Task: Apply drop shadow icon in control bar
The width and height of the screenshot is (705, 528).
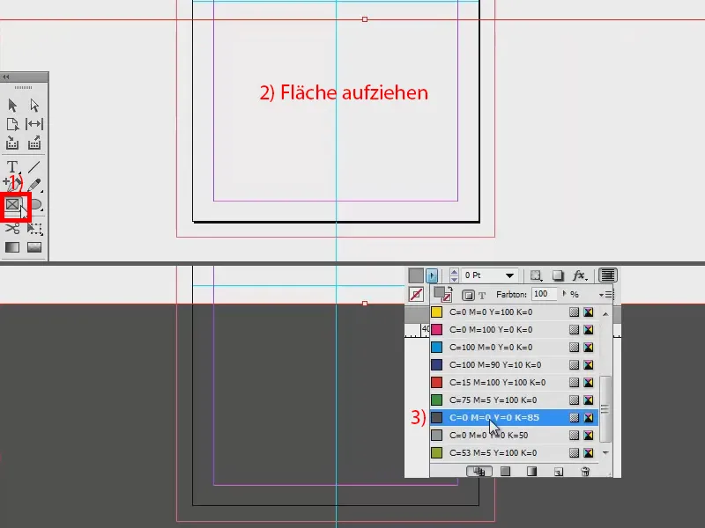Action: click(558, 275)
